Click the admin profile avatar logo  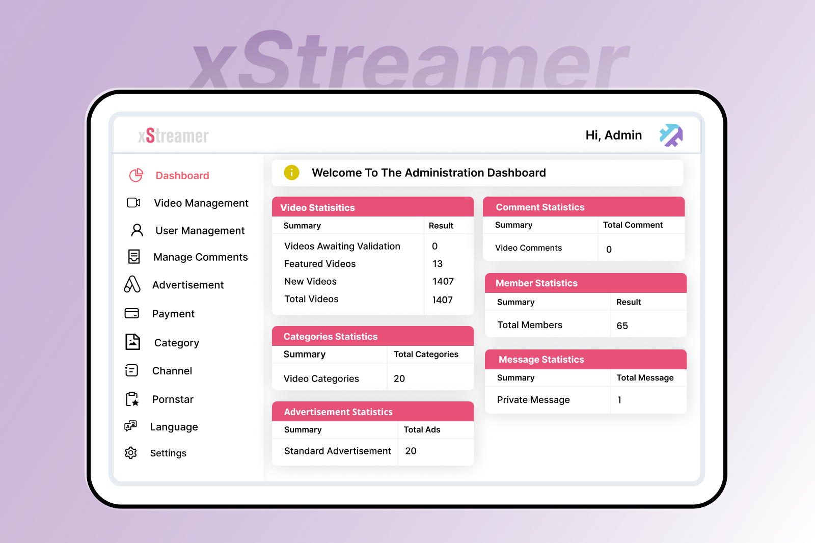coord(671,135)
